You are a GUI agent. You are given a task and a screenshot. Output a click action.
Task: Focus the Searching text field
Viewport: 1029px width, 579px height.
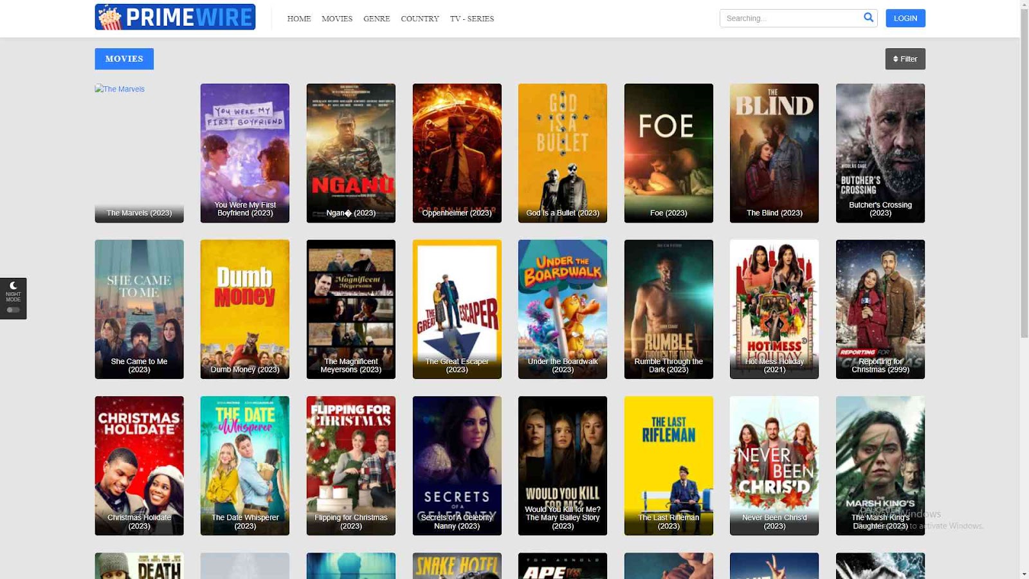[791, 18]
